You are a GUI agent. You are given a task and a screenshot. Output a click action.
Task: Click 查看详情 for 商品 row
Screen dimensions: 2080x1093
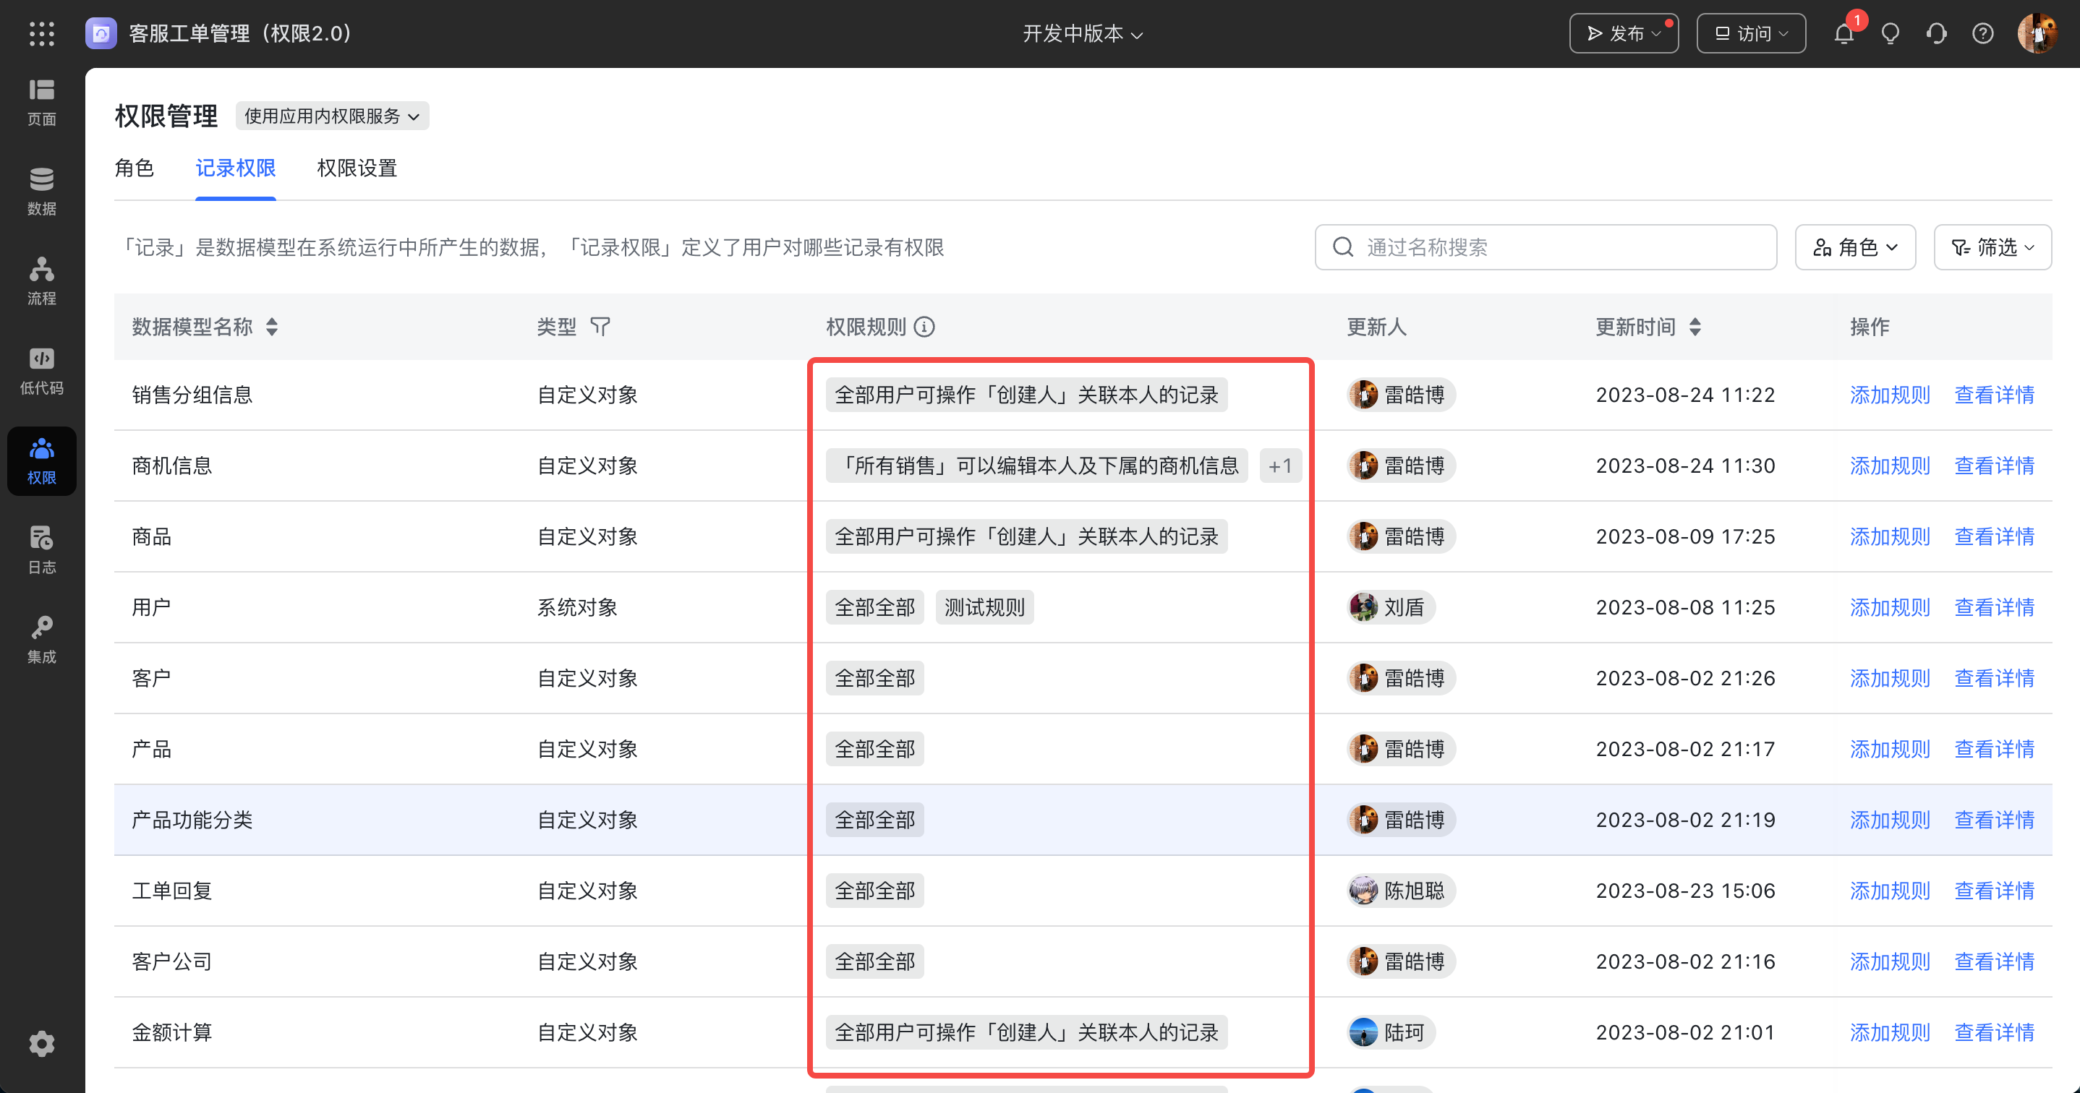[1994, 537]
